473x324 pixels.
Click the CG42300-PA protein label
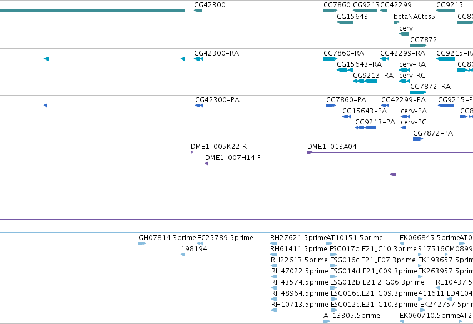click(217, 100)
